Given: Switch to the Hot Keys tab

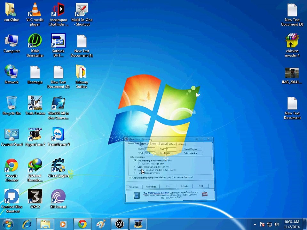Looking at the screenshot, I should (146, 144).
